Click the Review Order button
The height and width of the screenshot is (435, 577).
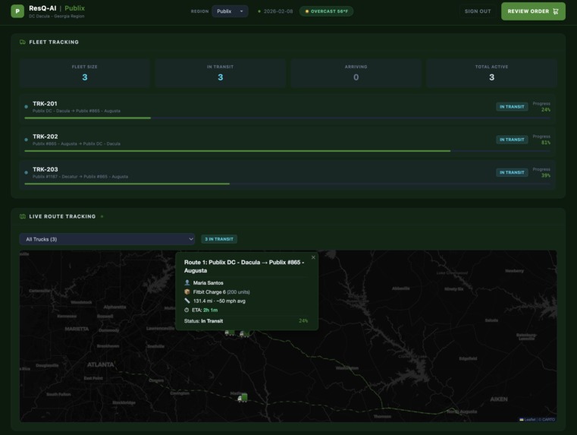point(533,11)
